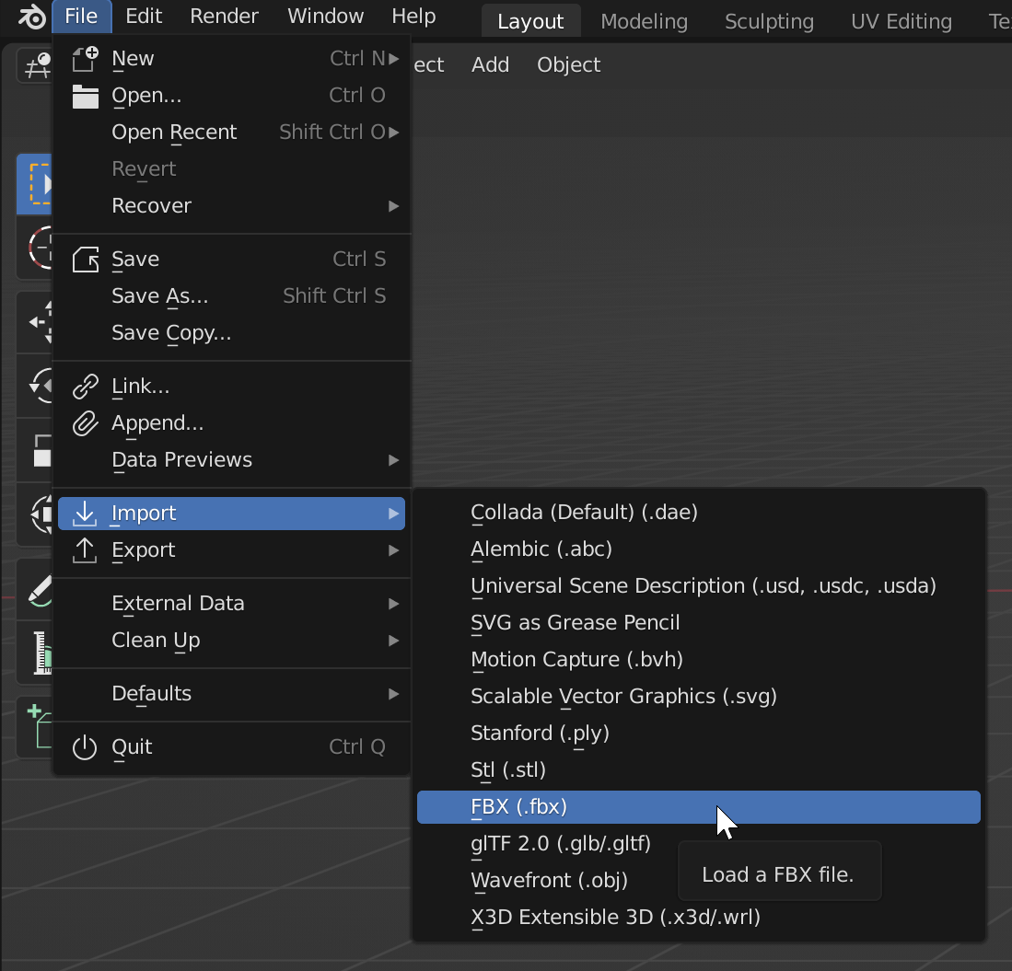
Task: Select the Transform tool
Action: pos(34,514)
